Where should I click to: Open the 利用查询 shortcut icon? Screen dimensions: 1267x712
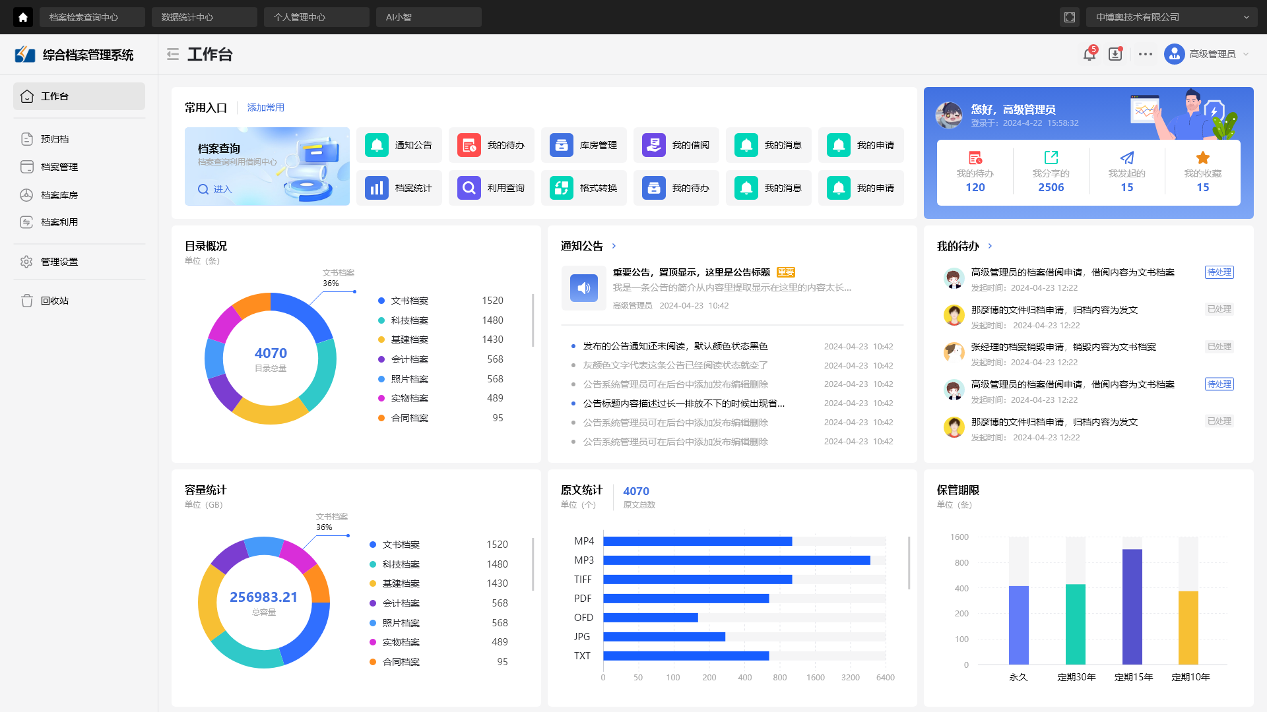(x=469, y=188)
